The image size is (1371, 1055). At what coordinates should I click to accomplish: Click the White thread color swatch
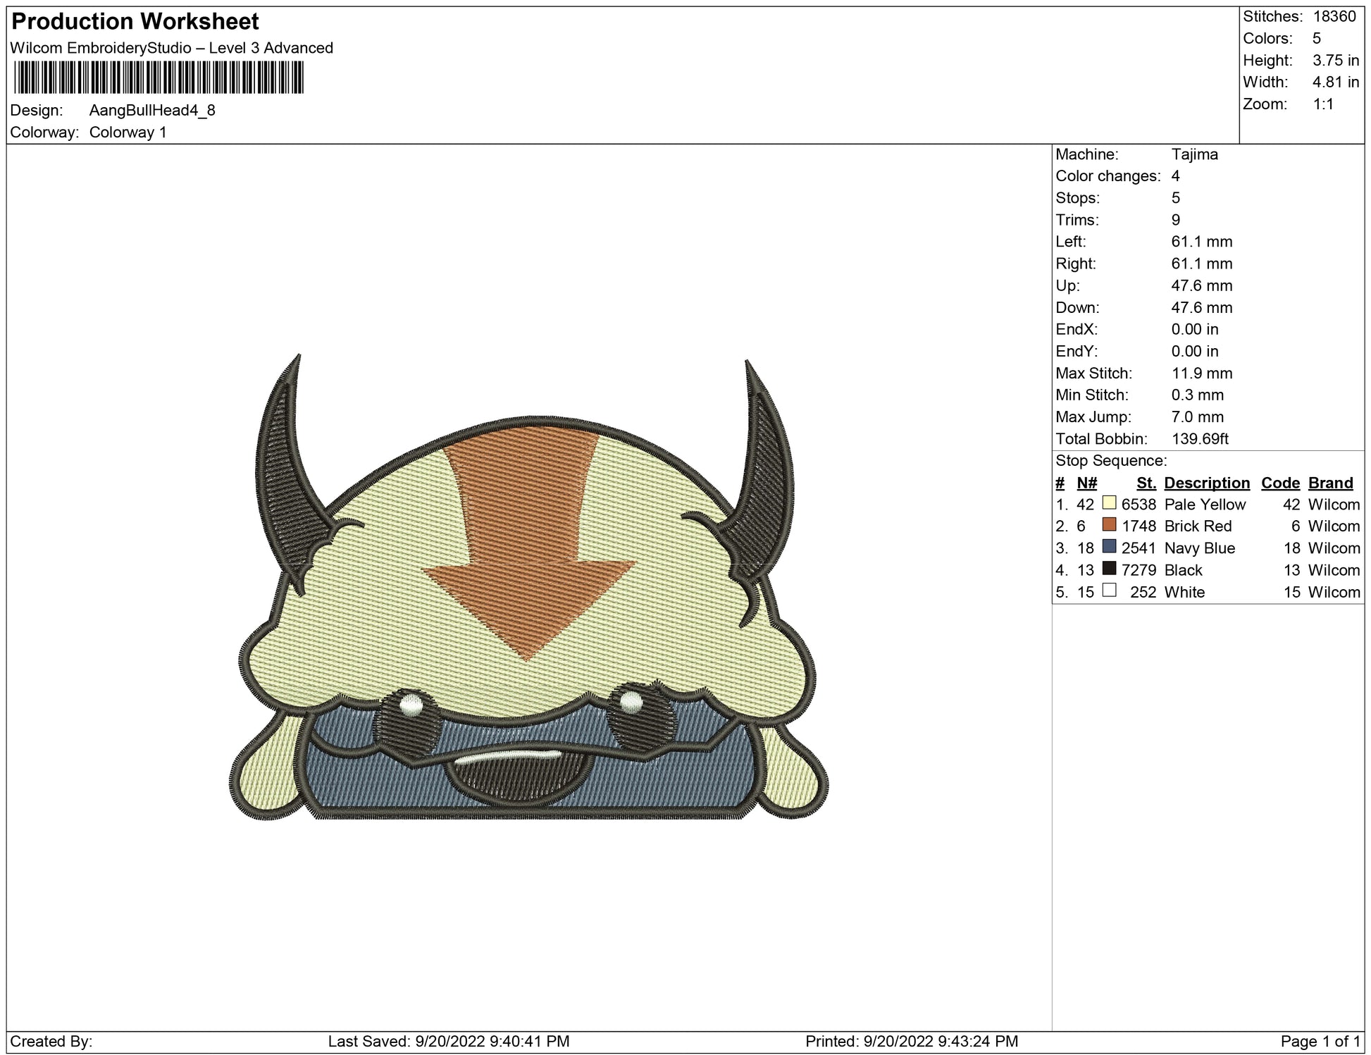pos(1109,591)
